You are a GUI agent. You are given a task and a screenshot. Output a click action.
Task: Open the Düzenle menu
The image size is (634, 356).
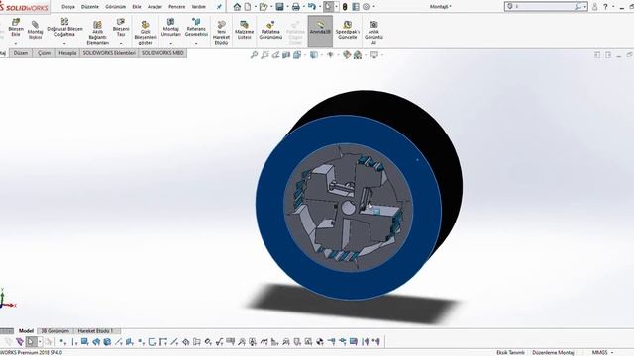click(x=90, y=7)
